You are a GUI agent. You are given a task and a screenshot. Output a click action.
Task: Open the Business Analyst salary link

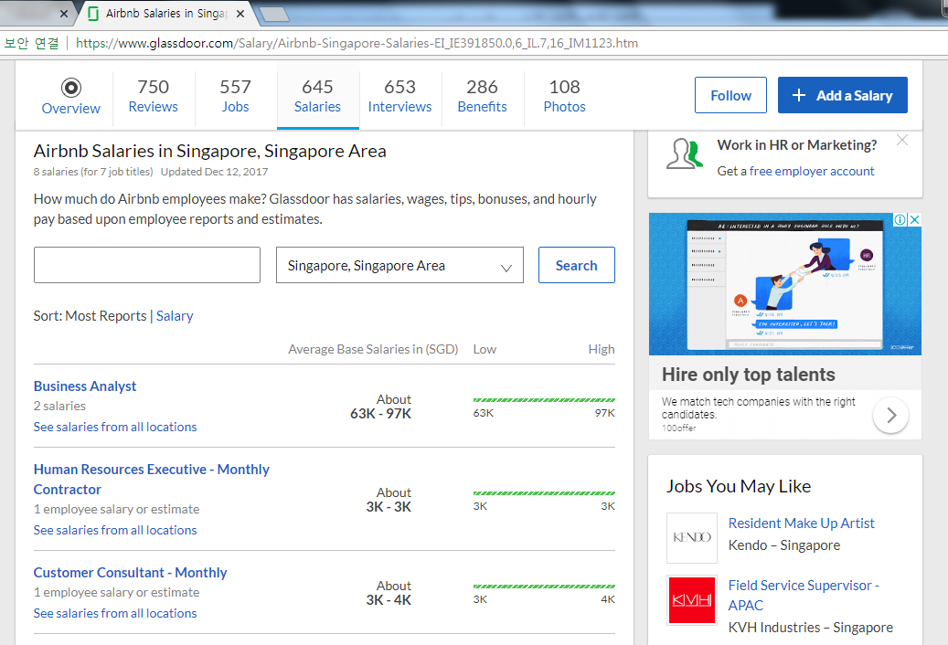[85, 386]
